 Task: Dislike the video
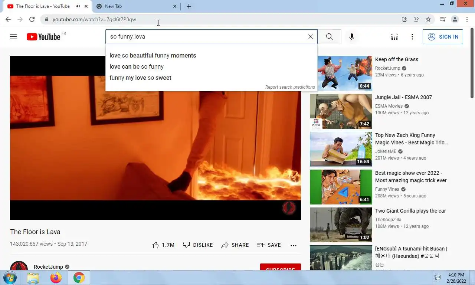pos(198,245)
